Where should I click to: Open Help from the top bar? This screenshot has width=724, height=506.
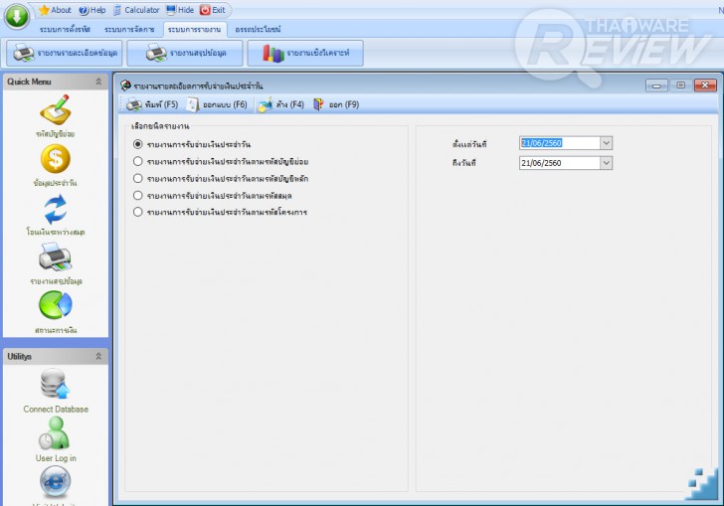click(x=92, y=10)
